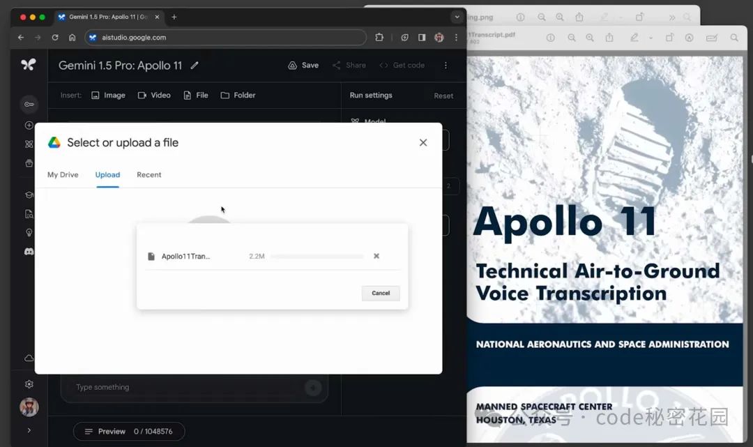Rotate page in Preview PDF window
The height and width of the screenshot is (447, 753).
pyautogui.click(x=669, y=38)
